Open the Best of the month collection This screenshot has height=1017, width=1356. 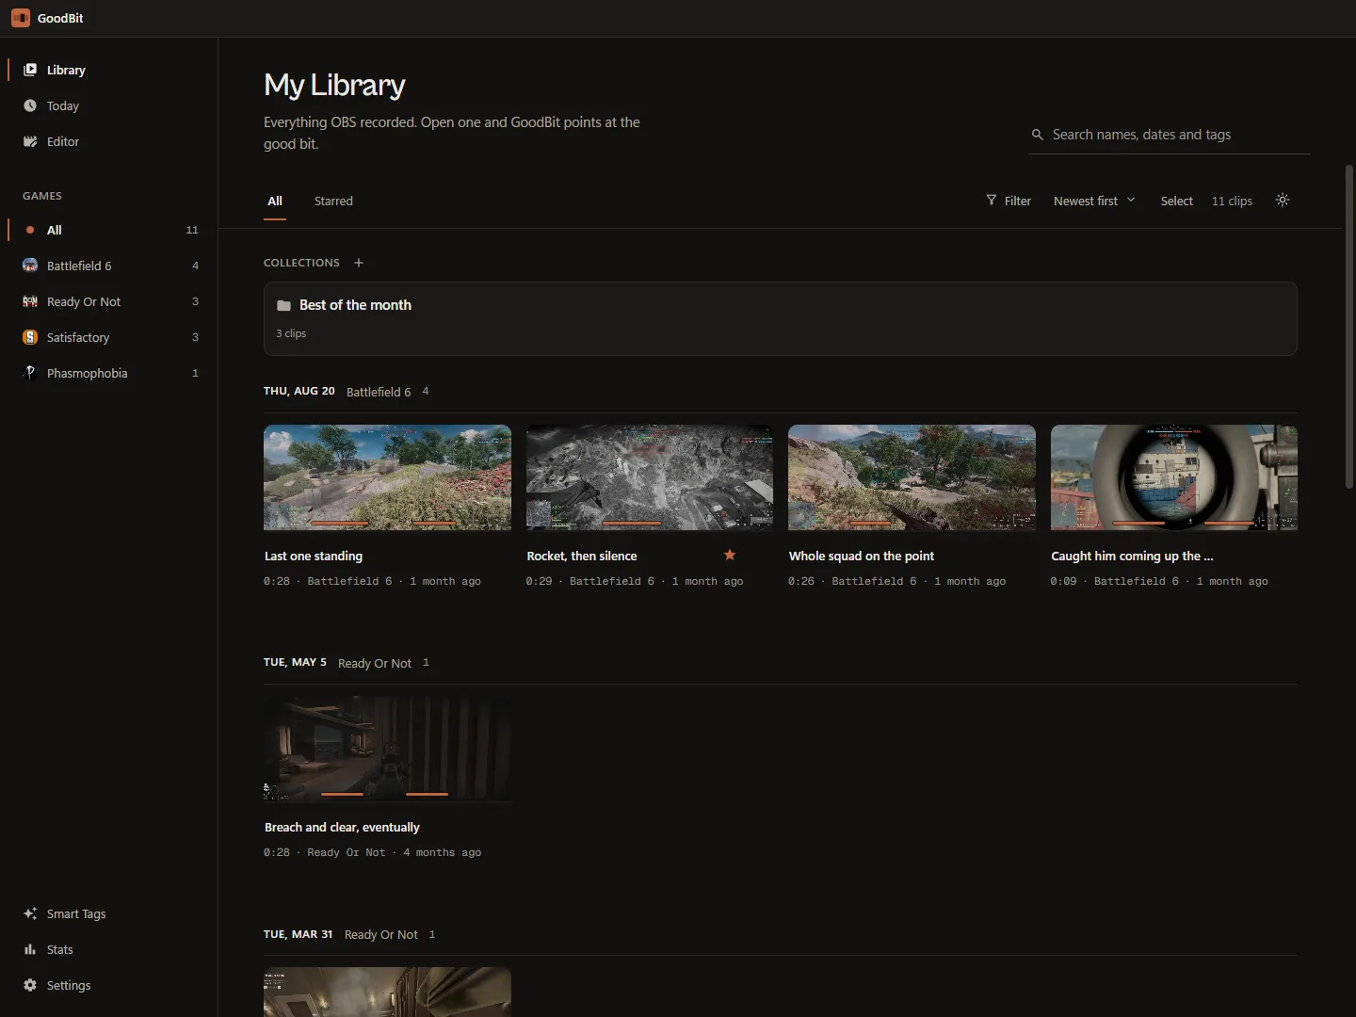coord(781,318)
